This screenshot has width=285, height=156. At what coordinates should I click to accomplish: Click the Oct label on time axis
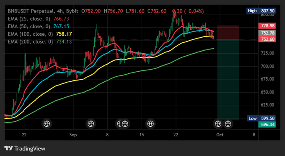(220, 135)
